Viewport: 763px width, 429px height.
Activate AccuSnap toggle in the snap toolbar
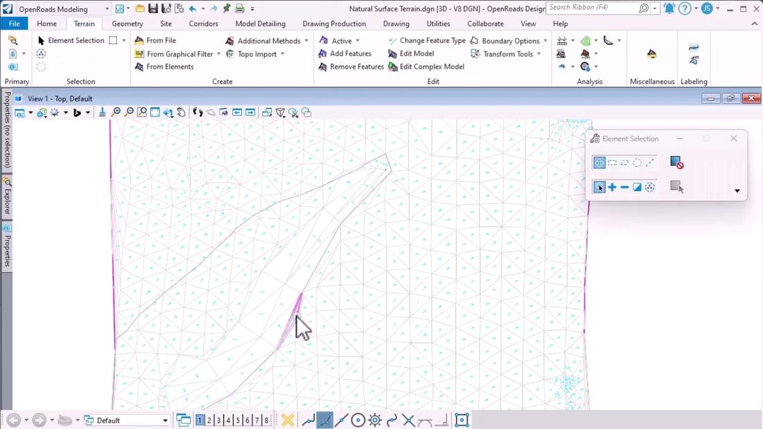click(324, 420)
